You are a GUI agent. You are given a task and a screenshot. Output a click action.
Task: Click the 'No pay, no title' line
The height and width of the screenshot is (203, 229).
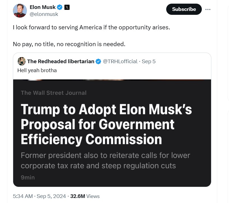point(69,44)
